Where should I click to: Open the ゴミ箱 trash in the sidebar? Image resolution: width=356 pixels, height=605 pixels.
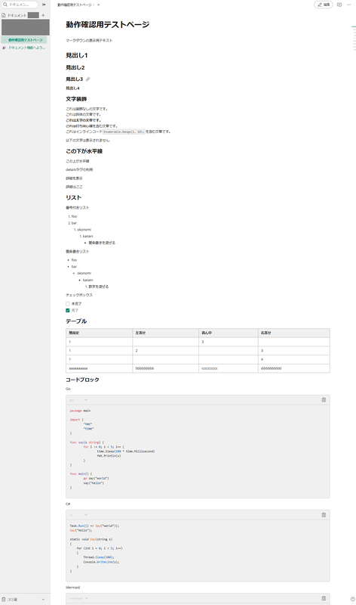coord(11,599)
